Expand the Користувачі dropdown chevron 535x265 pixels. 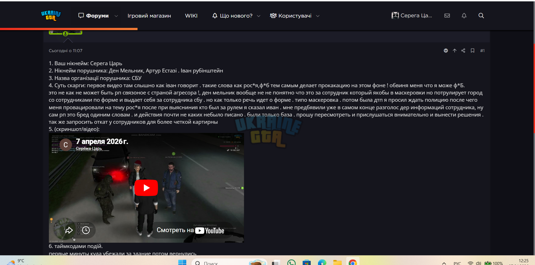[318, 16]
